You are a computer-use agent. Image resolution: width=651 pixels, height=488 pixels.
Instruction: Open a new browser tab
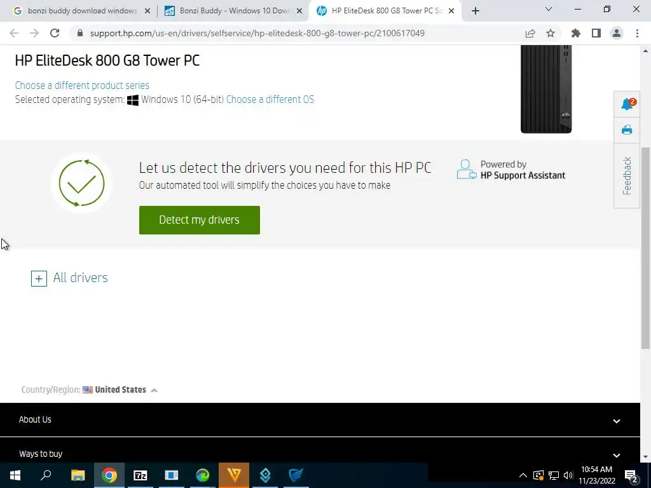(476, 11)
